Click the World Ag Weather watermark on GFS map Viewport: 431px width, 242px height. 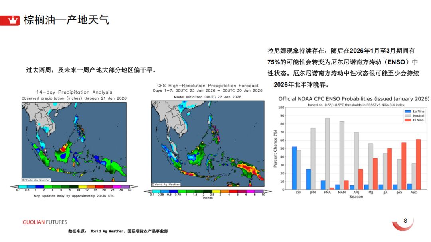point(166,184)
